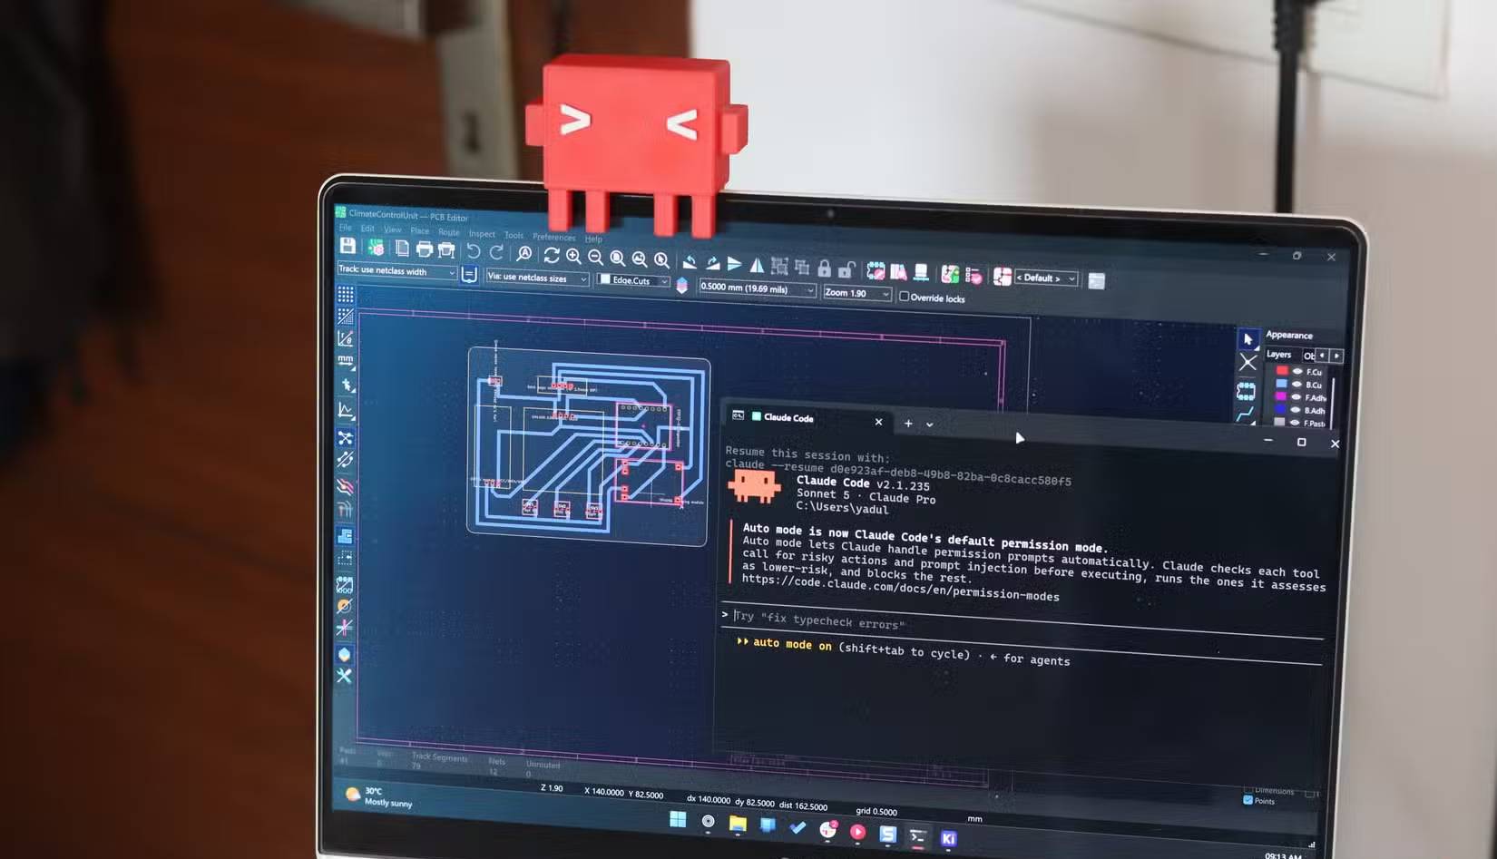Click the Lock padlock icon

824,268
